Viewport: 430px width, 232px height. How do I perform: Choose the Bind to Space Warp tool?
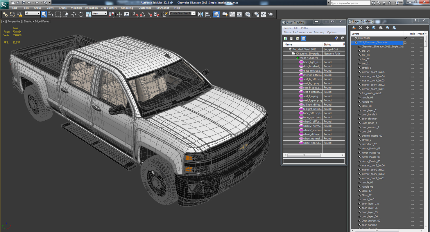pos(20,14)
